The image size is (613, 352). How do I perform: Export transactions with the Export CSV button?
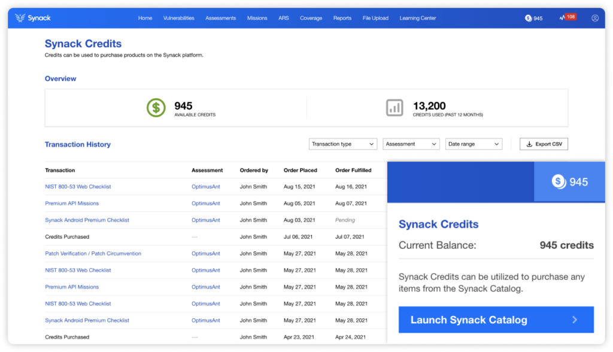click(544, 144)
